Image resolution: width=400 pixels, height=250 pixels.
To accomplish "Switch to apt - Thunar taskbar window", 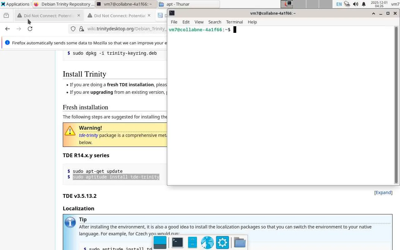I will click(x=188, y=4).
